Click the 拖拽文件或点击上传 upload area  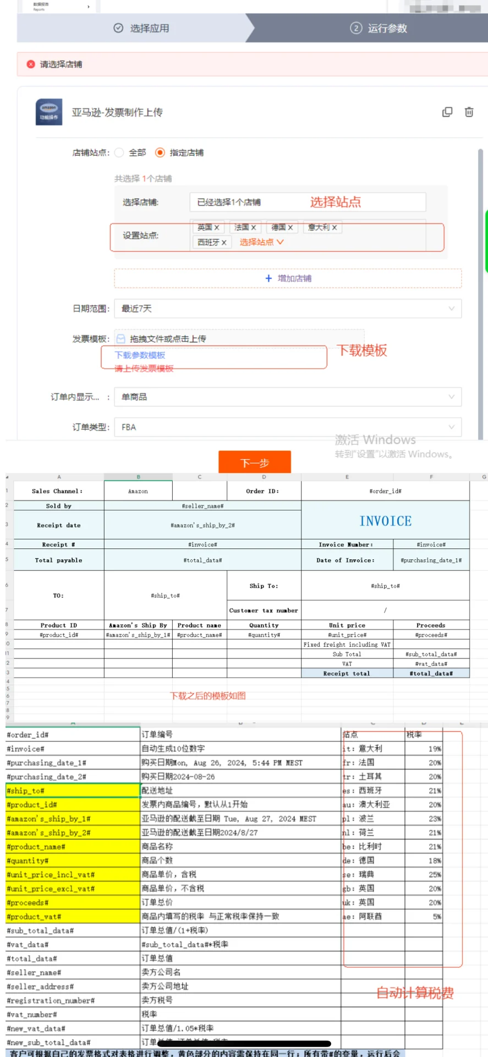pos(239,339)
